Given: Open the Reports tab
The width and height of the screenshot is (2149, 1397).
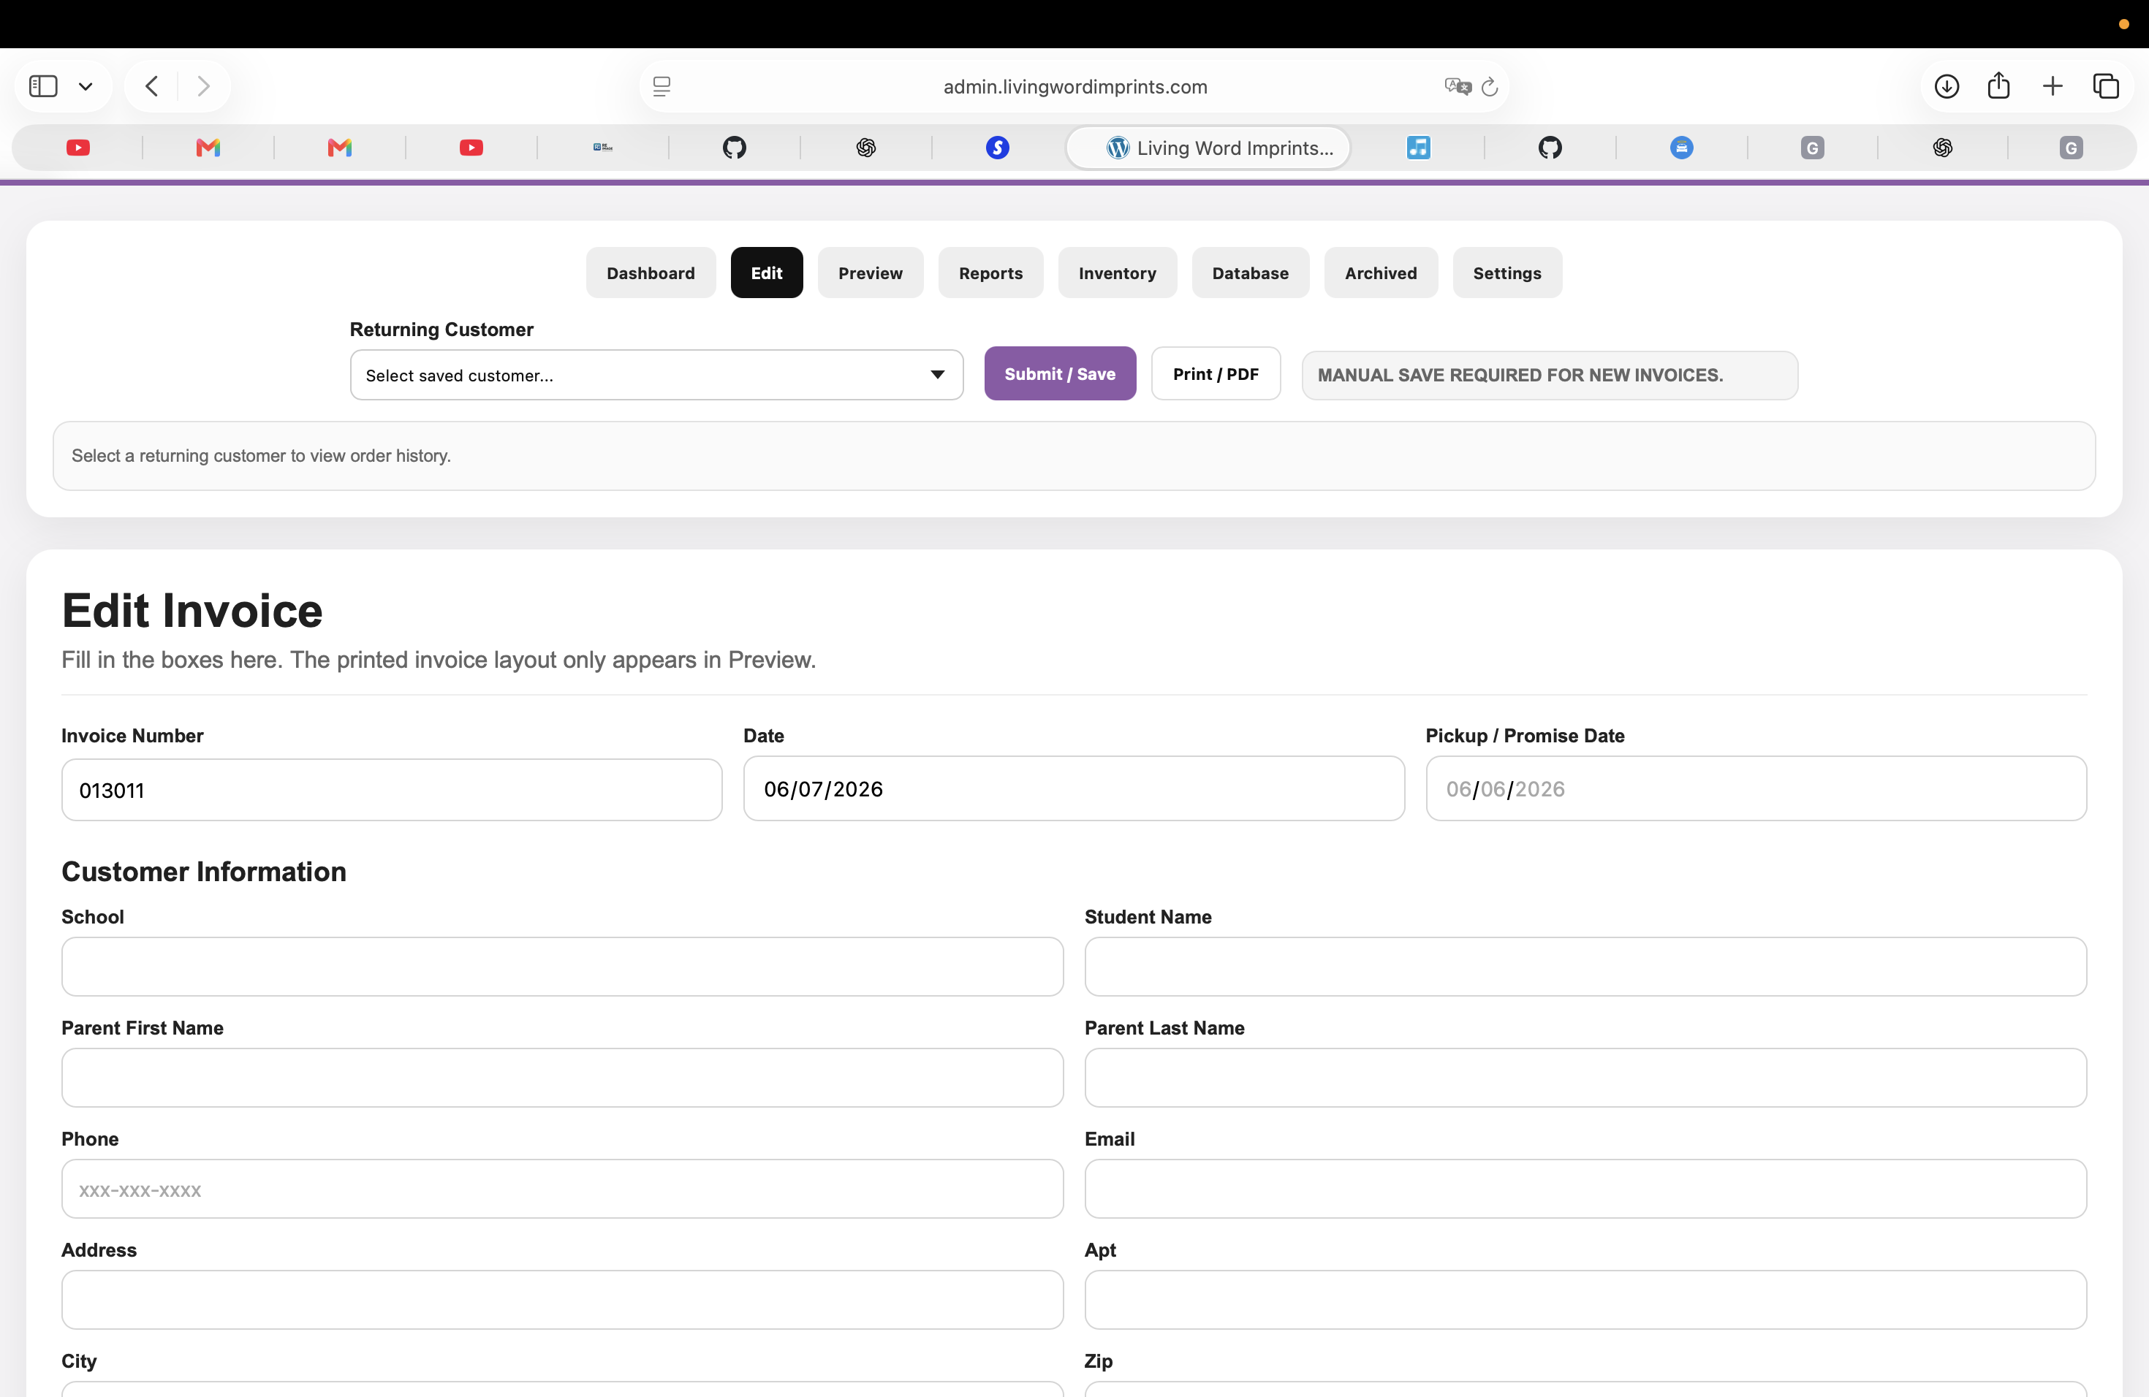Looking at the screenshot, I should (x=990, y=273).
